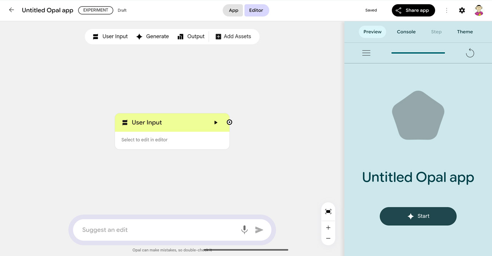
Task: Click 'Select to edit in editor' text
Action: [145, 140]
